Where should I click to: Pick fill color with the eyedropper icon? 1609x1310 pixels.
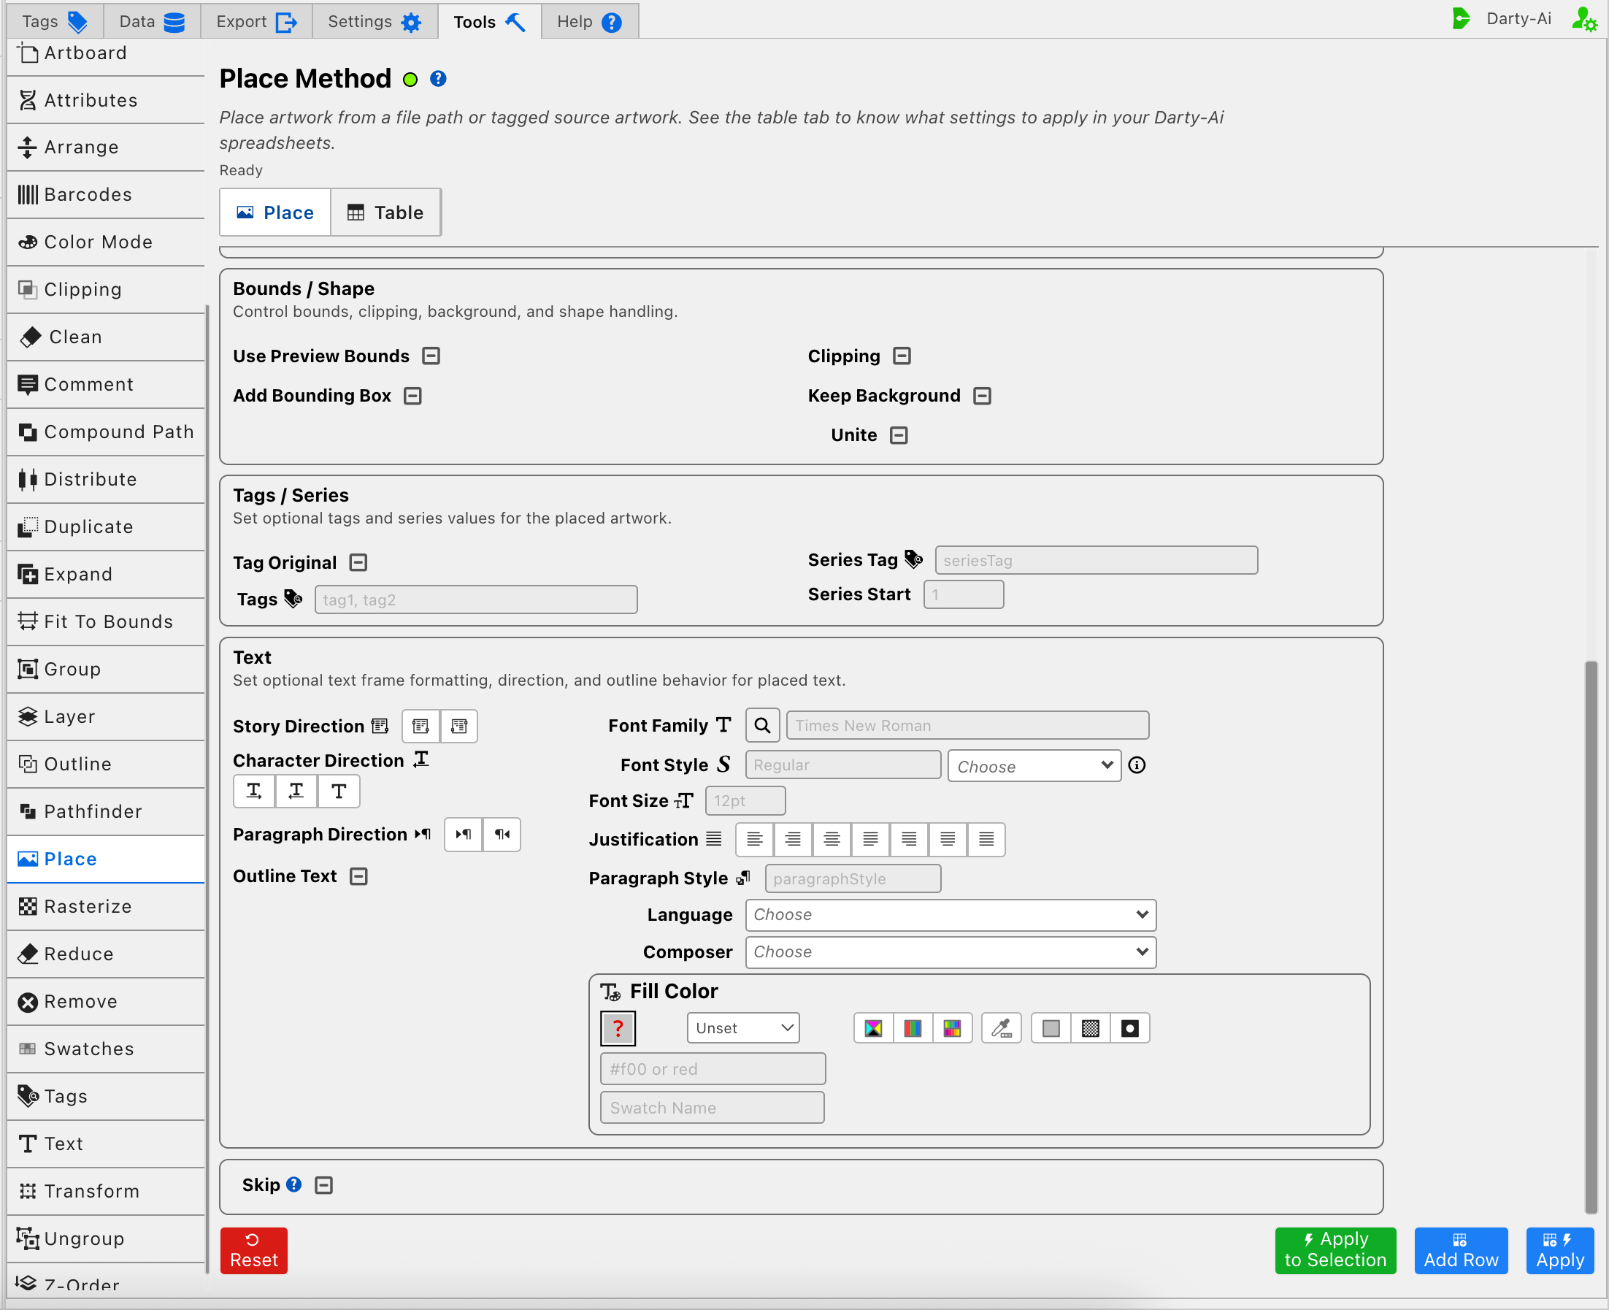(x=1001, y=1028)
